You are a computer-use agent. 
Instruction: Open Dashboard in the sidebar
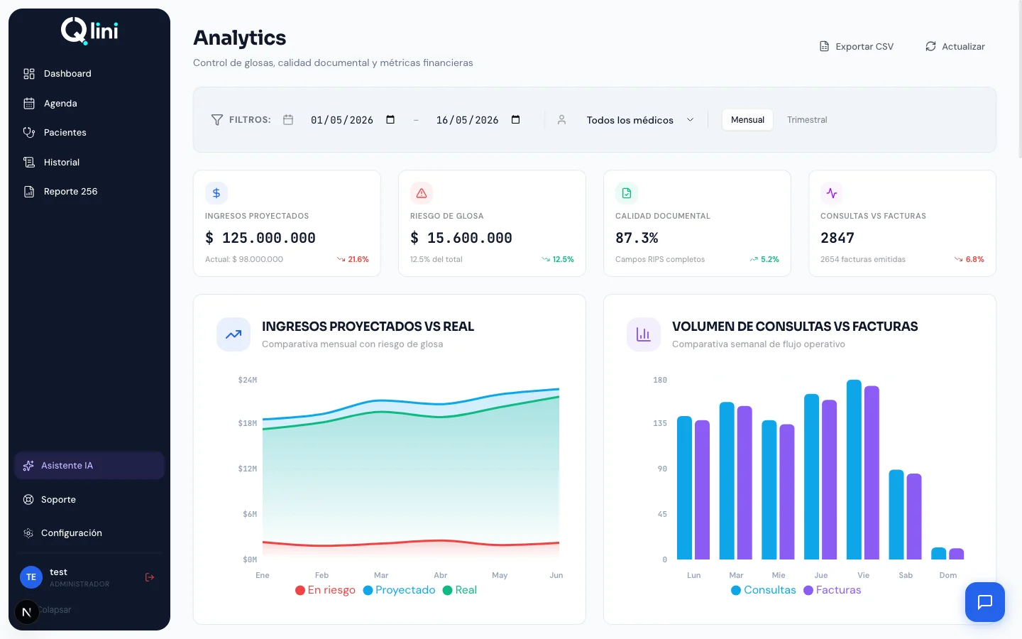tap(89, 74)
